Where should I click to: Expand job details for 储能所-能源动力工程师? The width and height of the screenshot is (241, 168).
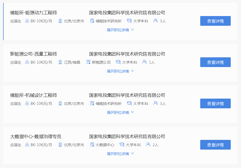click(x=120, y=30)
